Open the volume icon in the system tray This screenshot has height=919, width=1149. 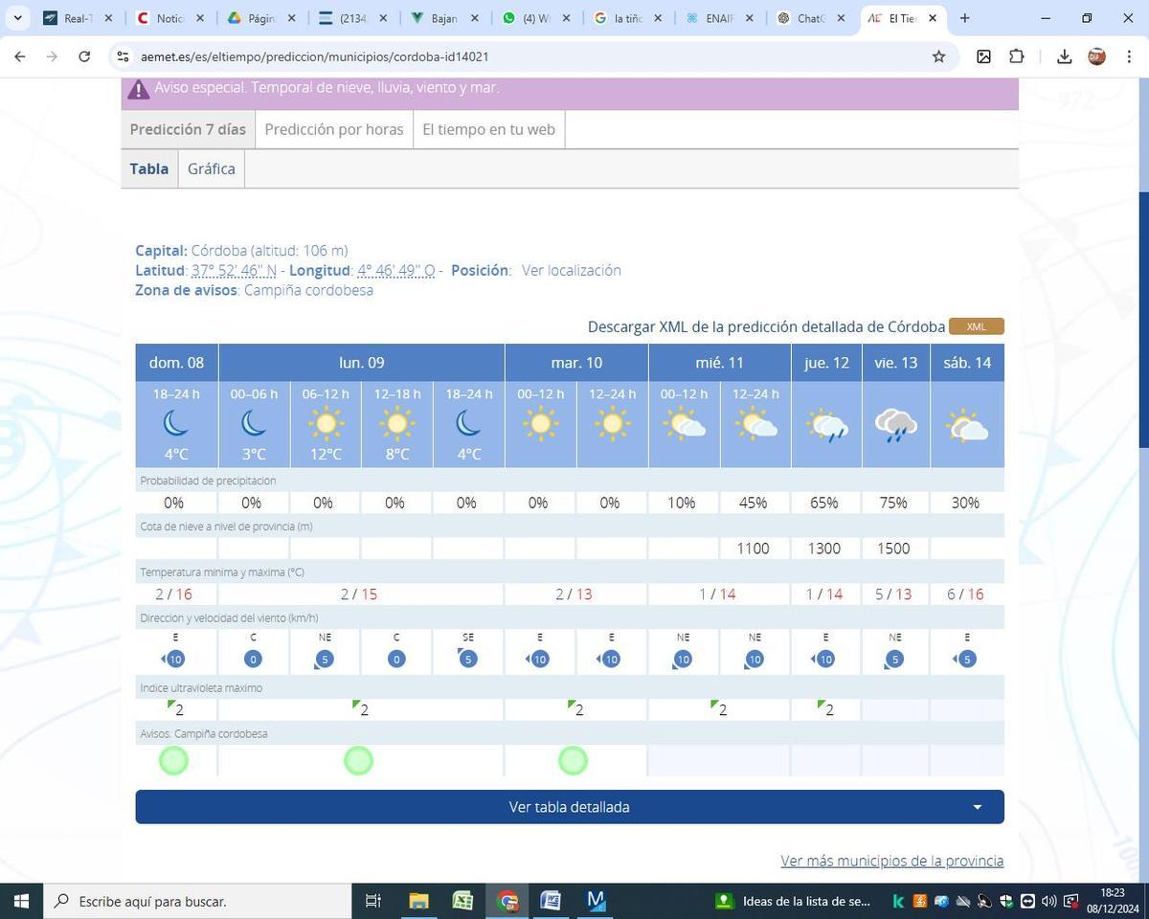coord(1047,901)
